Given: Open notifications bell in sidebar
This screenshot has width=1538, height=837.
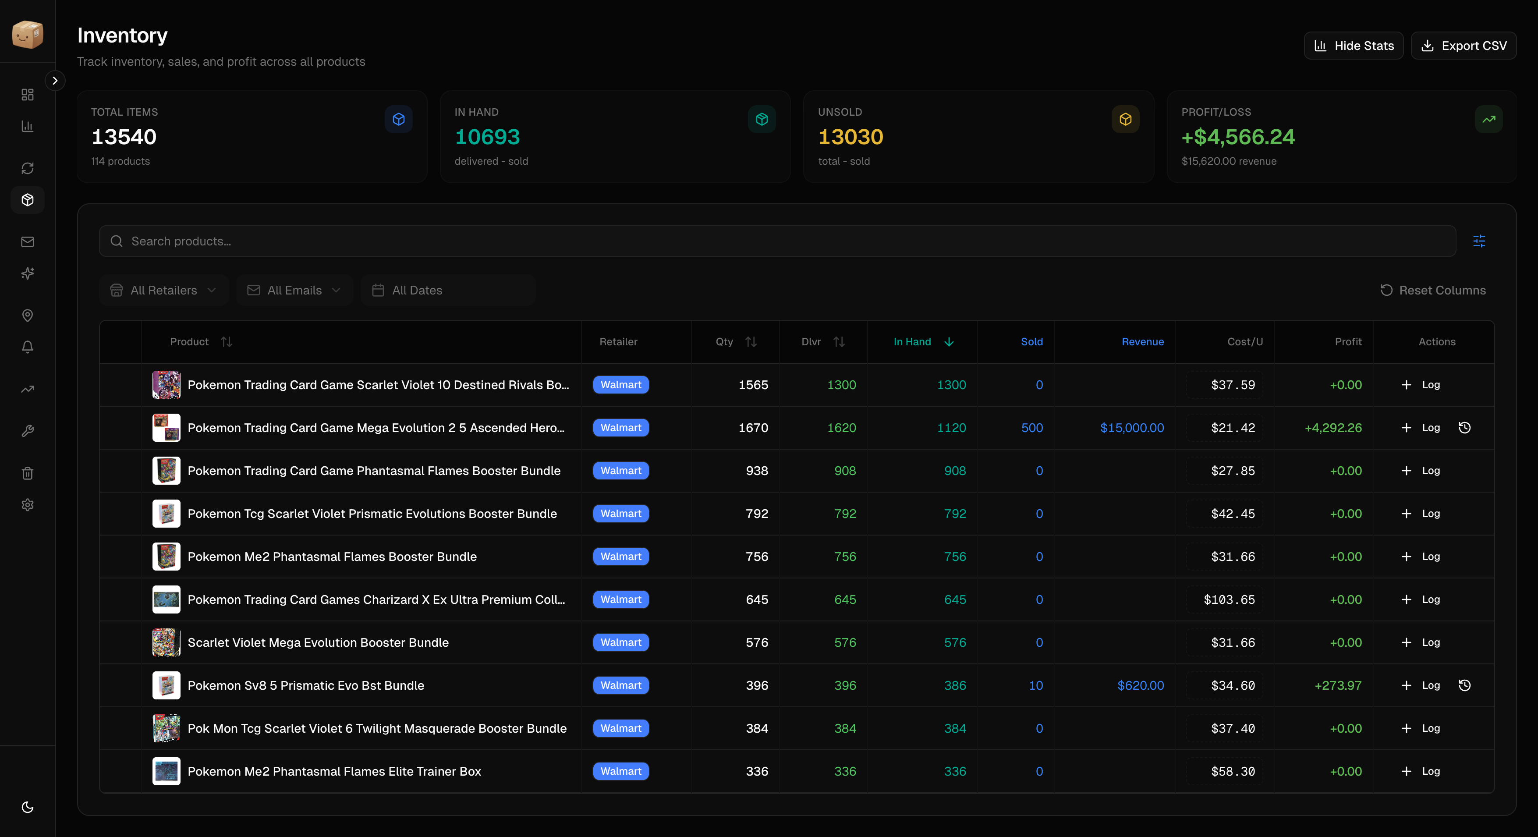Looking at the screenshot, I should pos(28,347).
